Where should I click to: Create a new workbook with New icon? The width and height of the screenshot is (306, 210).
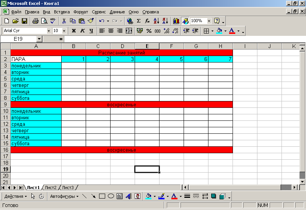click(x=7, y=21)
